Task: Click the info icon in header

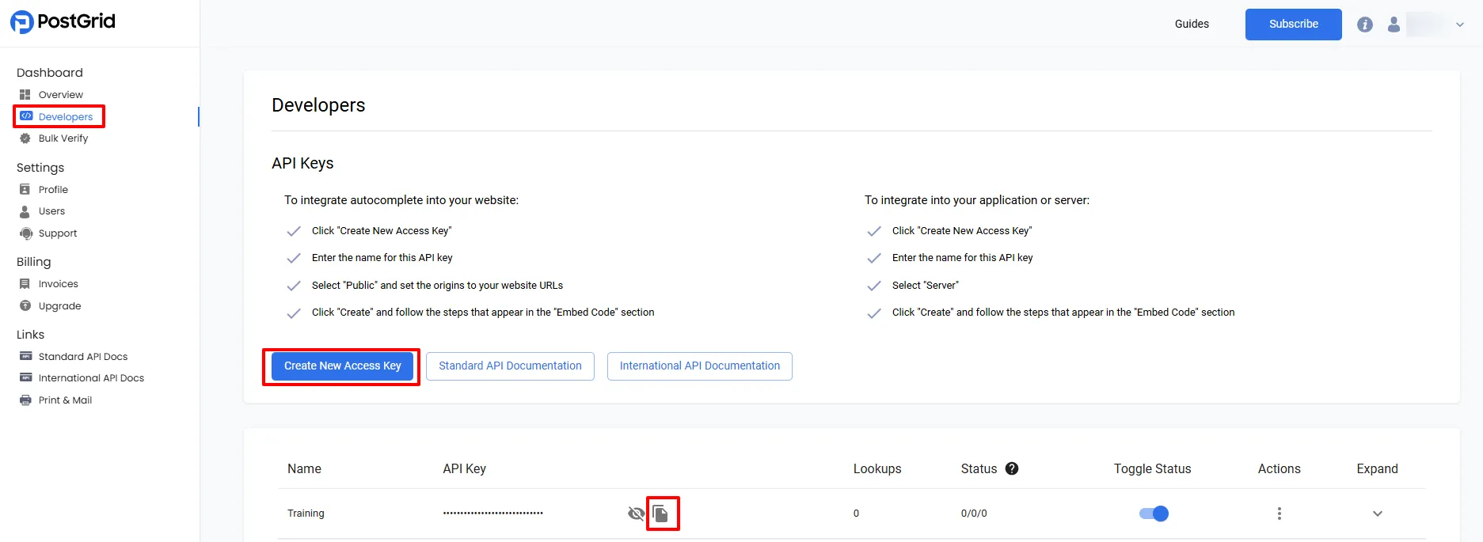Action: (x=1365, y=25)
